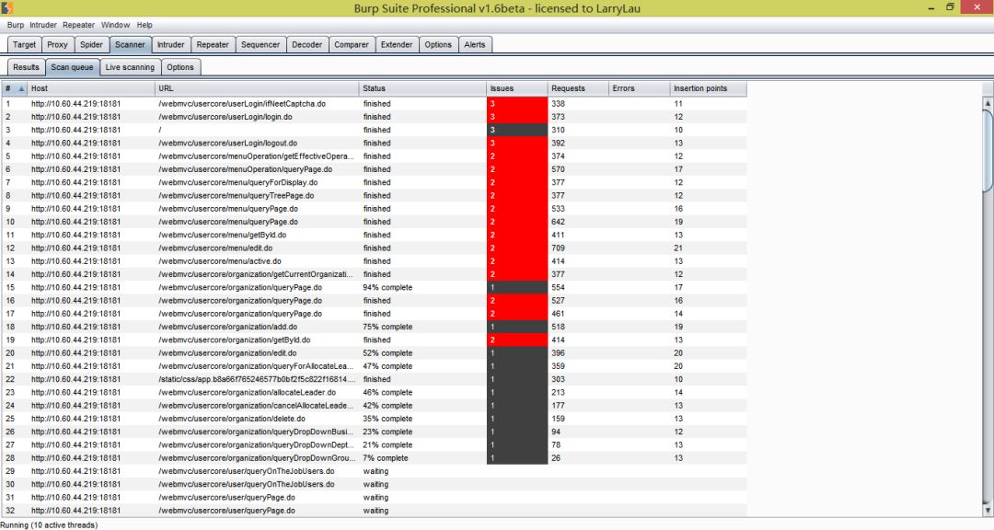Open the main Options tab beside Extender
This screenshot has height=530, width=994.
pyautogui.click(x=438, y=44)
